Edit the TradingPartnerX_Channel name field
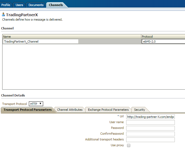185x152 pixels. (x=41, y=42)
